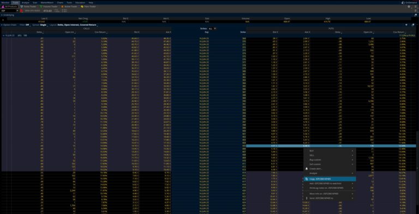The width and height of the screenshot is (419, 214).
Task: Select Create alert in context menu
Action: pyautogui.click(x=330, y=169)
